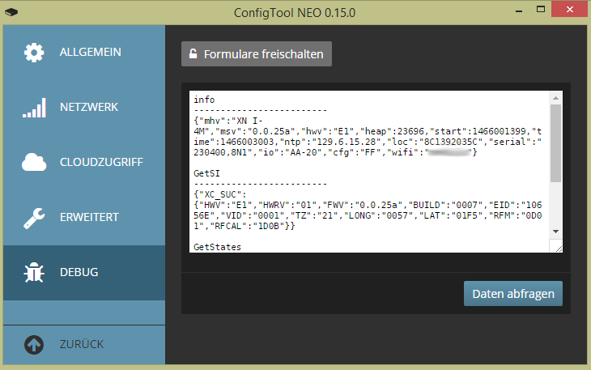This screenshot has width=591, height=370.
Task: Click the scrollbar up arrow in output
Action: pos(555,97)
